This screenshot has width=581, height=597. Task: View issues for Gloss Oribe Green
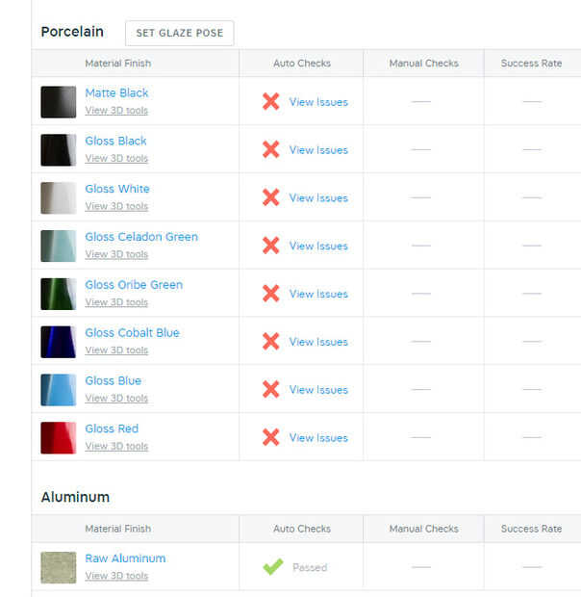pos(318,294)
